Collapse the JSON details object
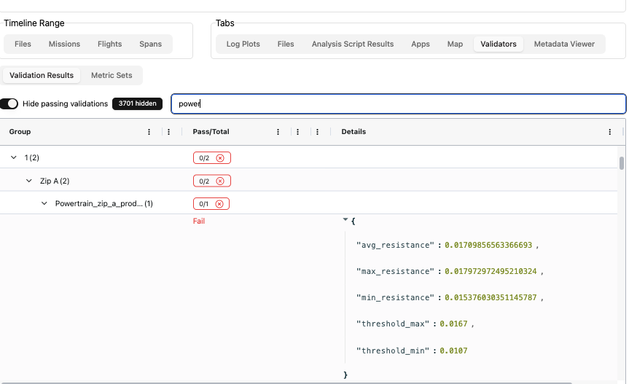This screenshot has width=629, height=384. (345, 219)
